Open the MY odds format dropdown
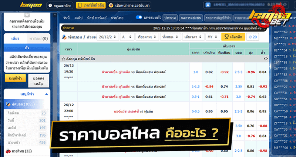Image resolution: width=296 pixels, height=157 pixels. pos(212,37)
